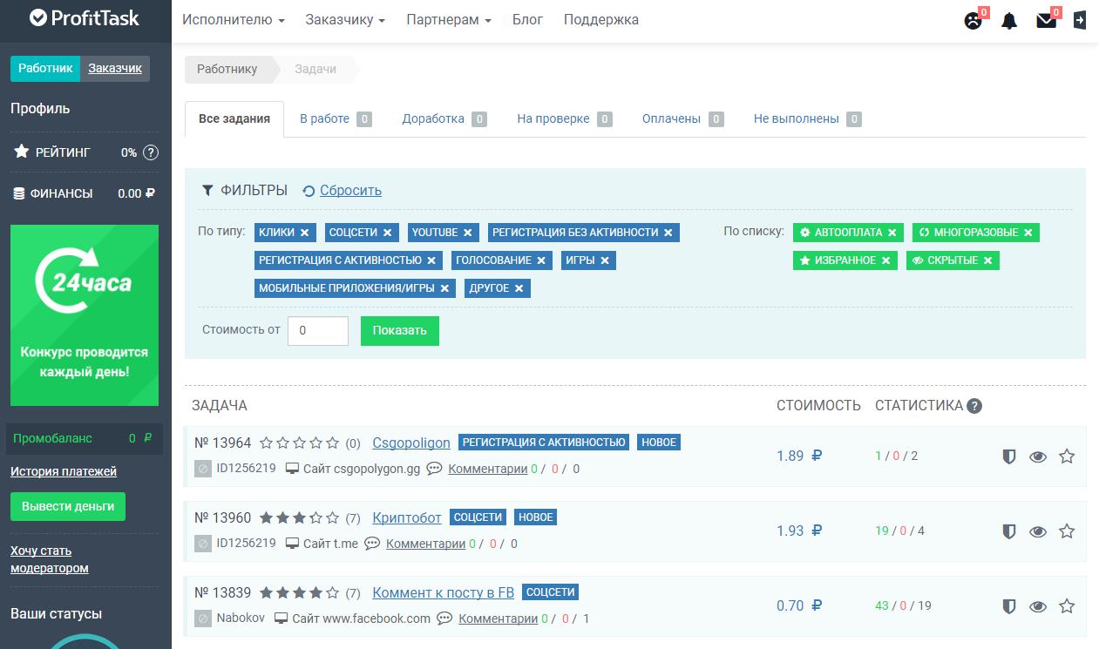Expand the Исполнителю dropdown menu
Viewport: 1099px width, 649px height.
tap(234, 19)
